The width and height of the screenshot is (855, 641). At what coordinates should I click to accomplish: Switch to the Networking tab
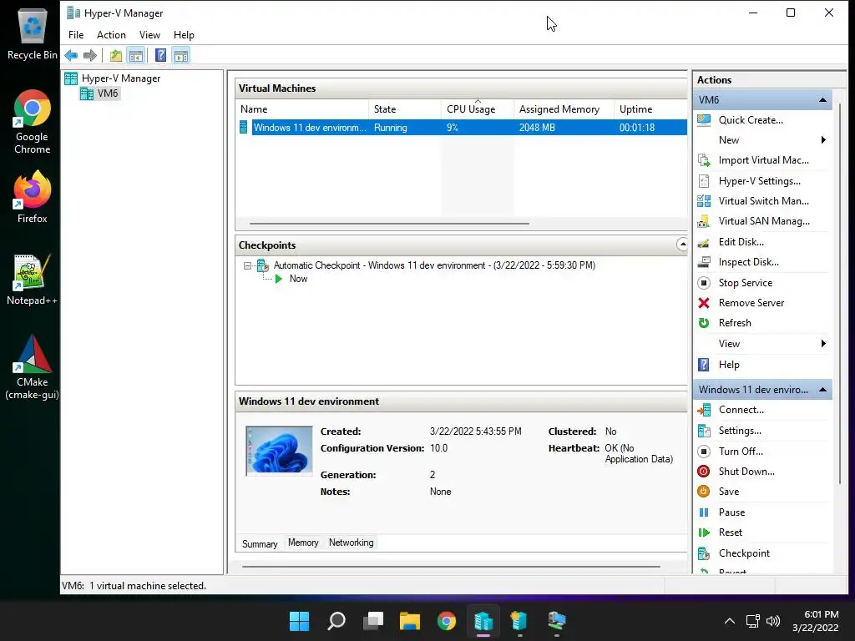pos(352,543)
